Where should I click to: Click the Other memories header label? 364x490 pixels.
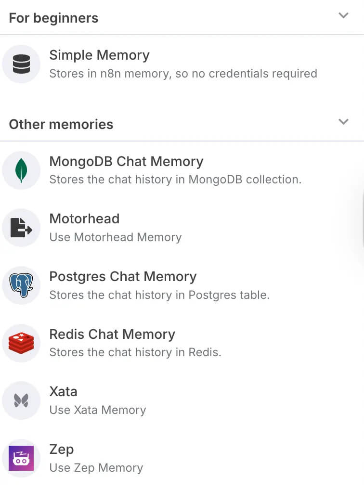click(61, 124)
